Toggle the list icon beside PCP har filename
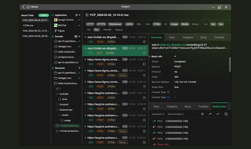The height and width of the screenshot is (149, 251). point(87,15)
